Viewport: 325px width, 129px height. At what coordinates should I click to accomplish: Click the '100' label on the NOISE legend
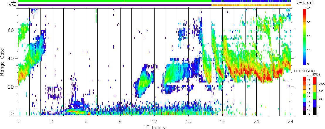320,99
